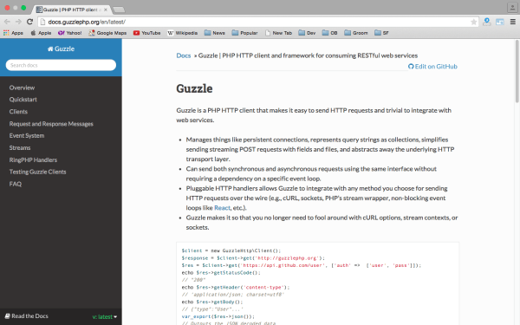This screenshot has height=325, width=520.
Task: Open Testing Guzzle Clients section
Action: pos(37,172)
